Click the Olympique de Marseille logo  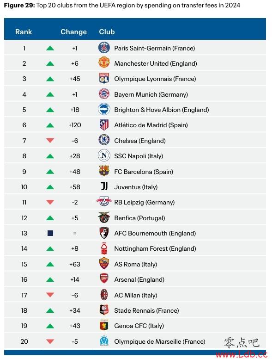(104, 341)
